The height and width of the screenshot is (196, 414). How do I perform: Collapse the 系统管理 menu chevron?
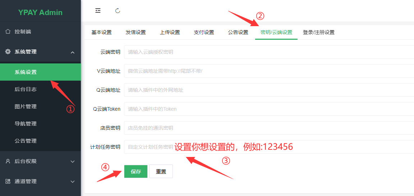(x=73, y=52)
